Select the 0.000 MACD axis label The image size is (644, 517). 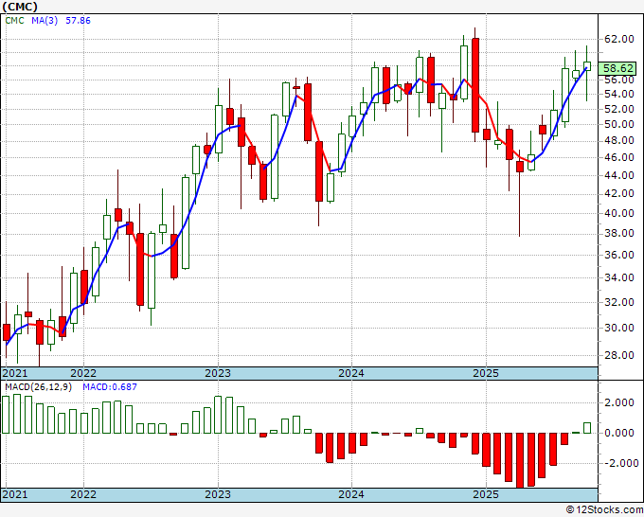[x=619, y=433]
